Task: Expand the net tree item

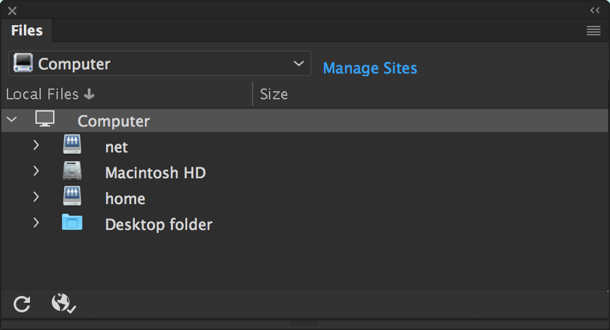Action: pyautogui.click(x=36, y=145)
